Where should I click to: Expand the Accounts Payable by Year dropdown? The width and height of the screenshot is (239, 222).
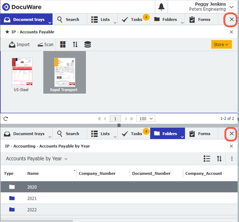(37, 159)
